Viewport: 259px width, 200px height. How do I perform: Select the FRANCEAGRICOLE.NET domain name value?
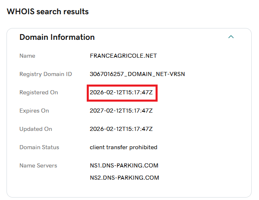123,56
